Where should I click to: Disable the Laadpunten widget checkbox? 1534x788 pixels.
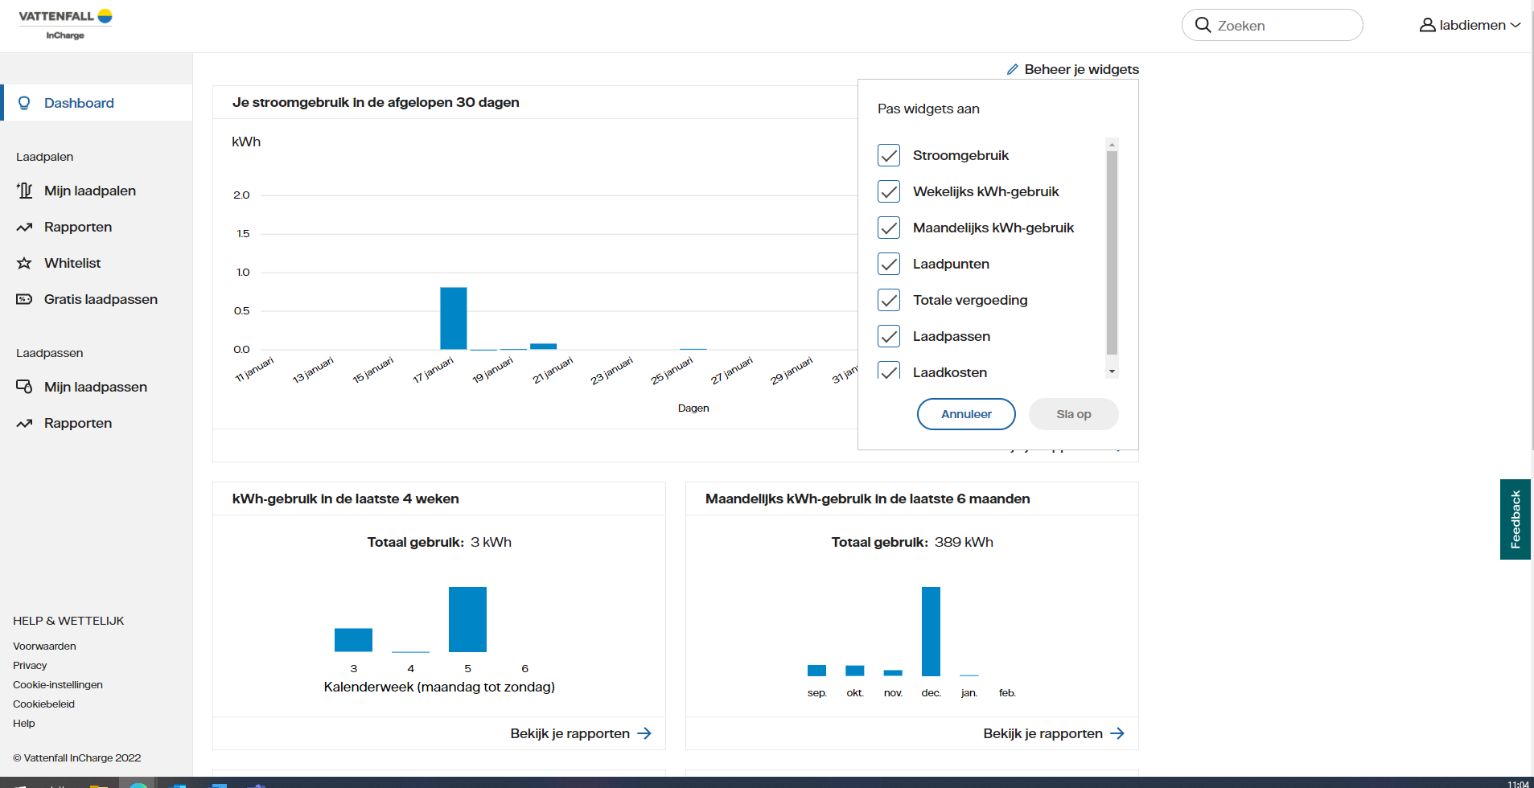tap(889, 264)
